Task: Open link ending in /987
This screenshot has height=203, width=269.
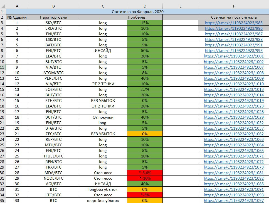Action: coord(234,34)
